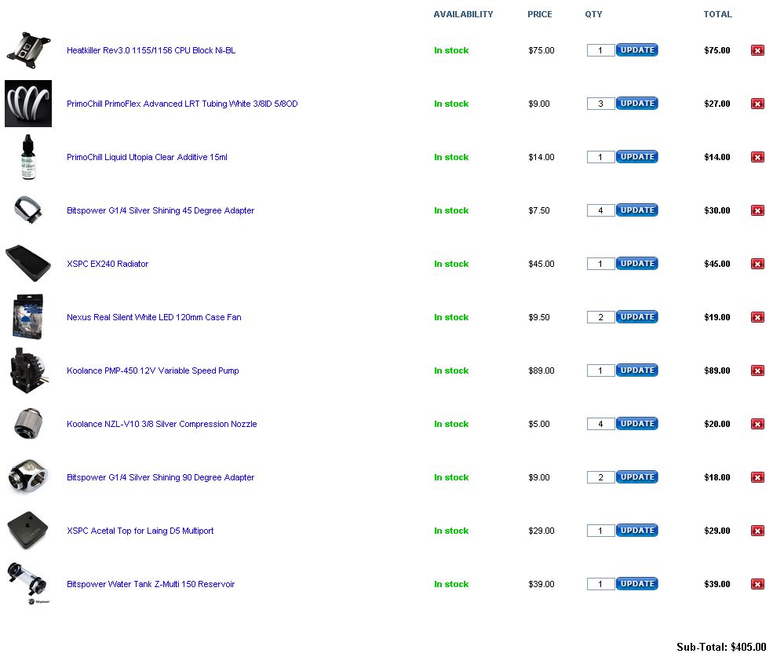View Bitspower 45 Degree Adapter image
Viewport: 784px width, 657px height.
[28, 210]
